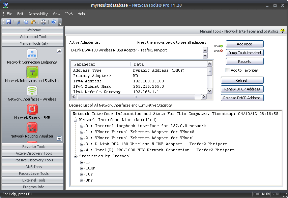The image size is (288, 198).
Task: Open the View menu
Action: click(56, 14)
